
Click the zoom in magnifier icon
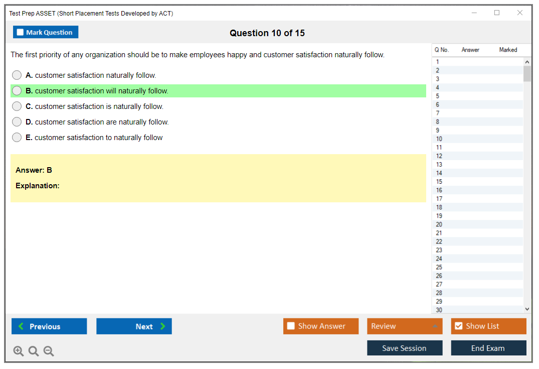click(x=19, y=351)
